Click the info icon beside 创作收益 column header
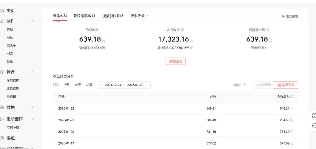Screen dimensions: 316x149 tap(292, 97)
